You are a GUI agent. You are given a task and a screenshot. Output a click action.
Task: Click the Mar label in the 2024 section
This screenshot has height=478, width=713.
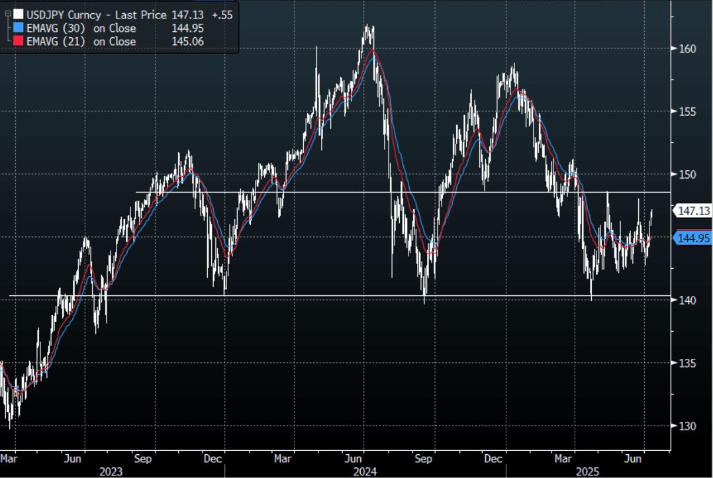click(x=283, y=458)
